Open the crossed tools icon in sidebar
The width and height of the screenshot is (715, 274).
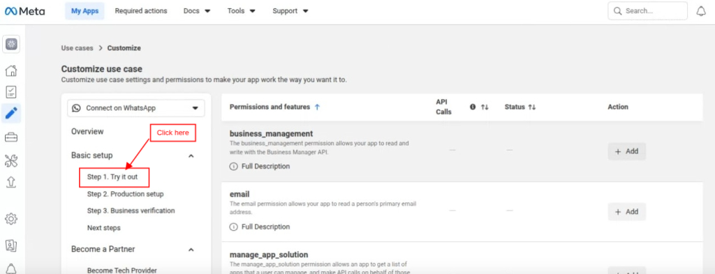tap(11, 160)
